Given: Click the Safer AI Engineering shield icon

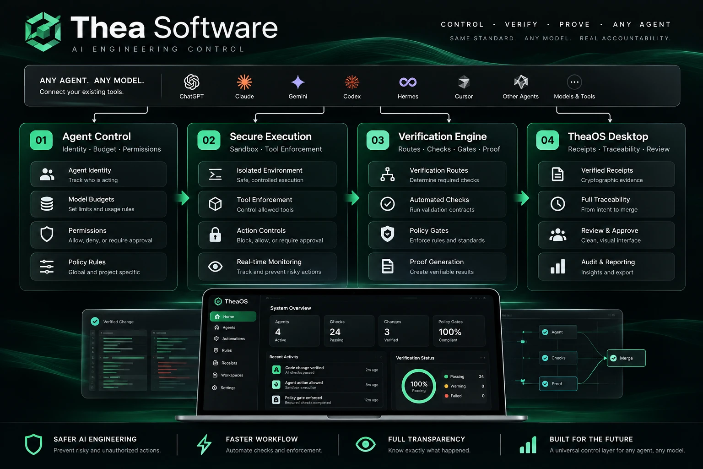Looking at the screenshot, I should click(33, 444).
